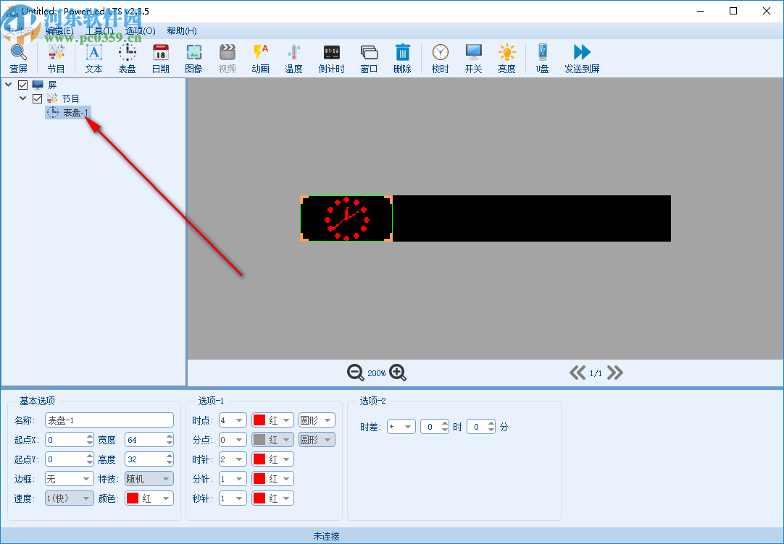Open the 秒针 color dropdown
Viewport: 784px width, 544px height.
(x=272, y=498)
